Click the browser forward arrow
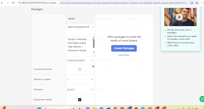This screenshot has width=204, height=109. click(x=8, y=3)
